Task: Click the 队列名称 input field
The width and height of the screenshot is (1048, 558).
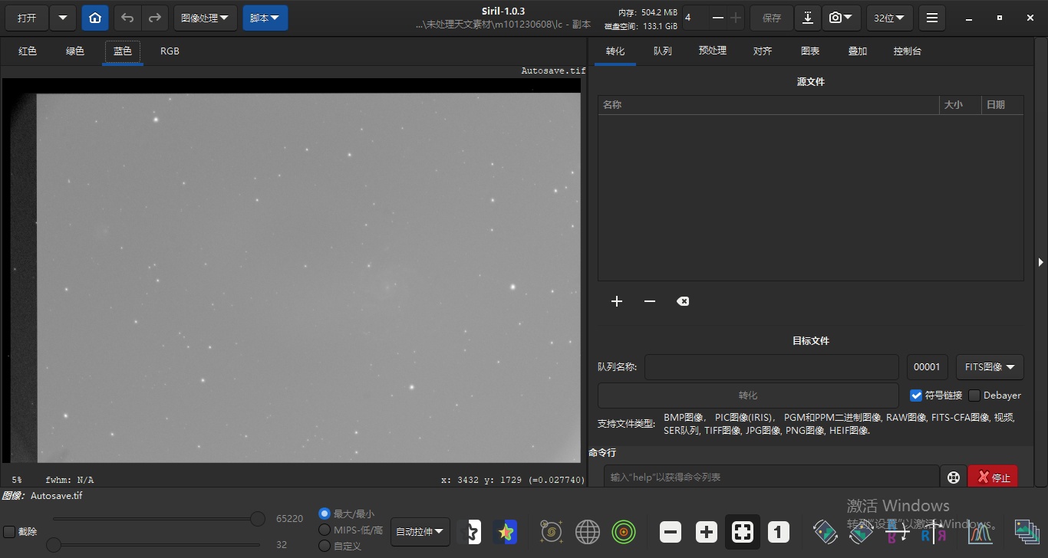Action: click(771, 367)
